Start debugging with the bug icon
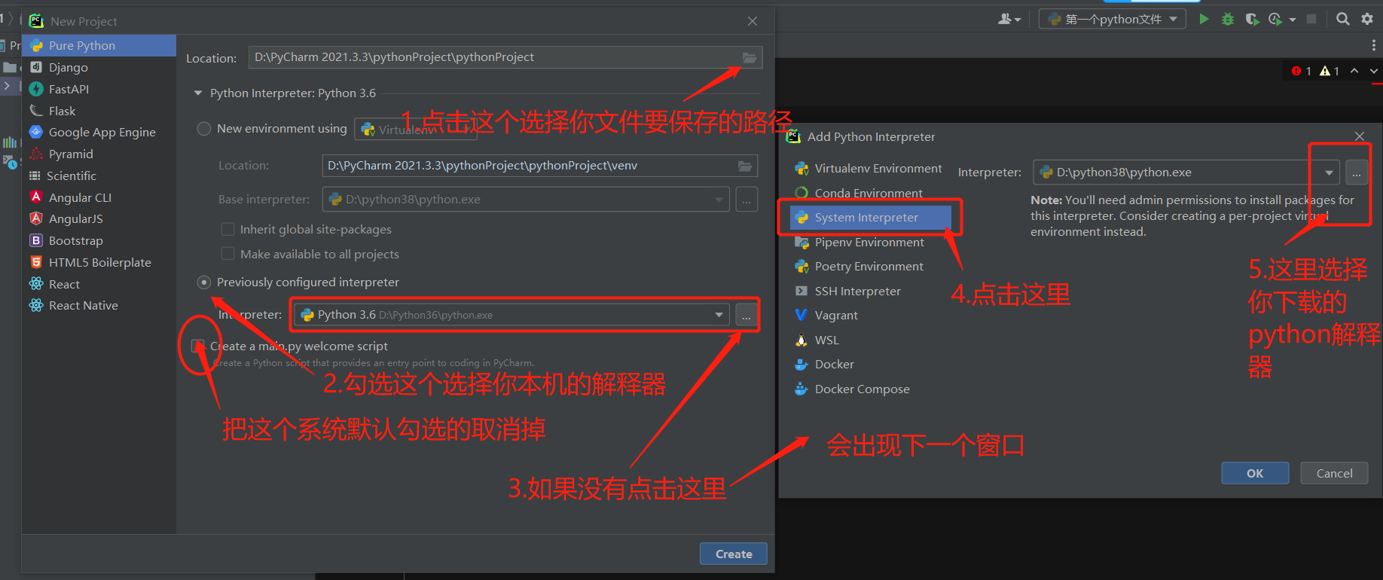Screen dimensions: 1383x580 1228,19
